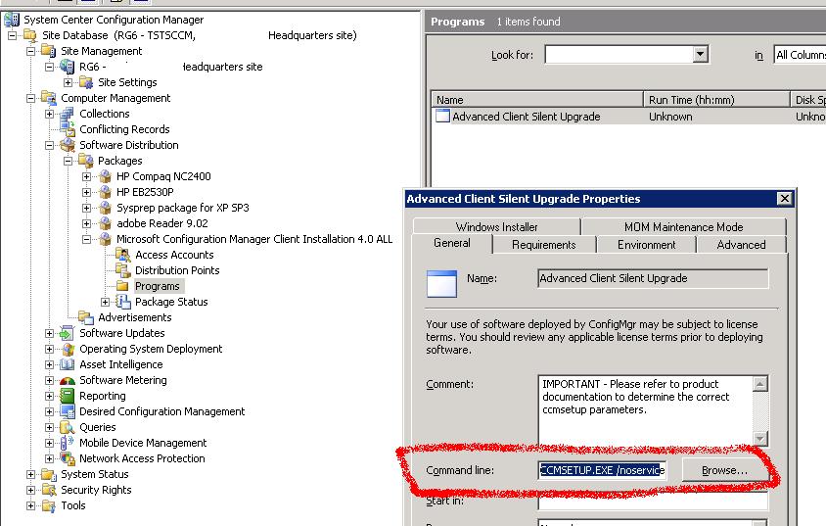Click the Asset Intelligence icon
The height and width of the screenshot is (526, 826).
click(x=67, y=364)
